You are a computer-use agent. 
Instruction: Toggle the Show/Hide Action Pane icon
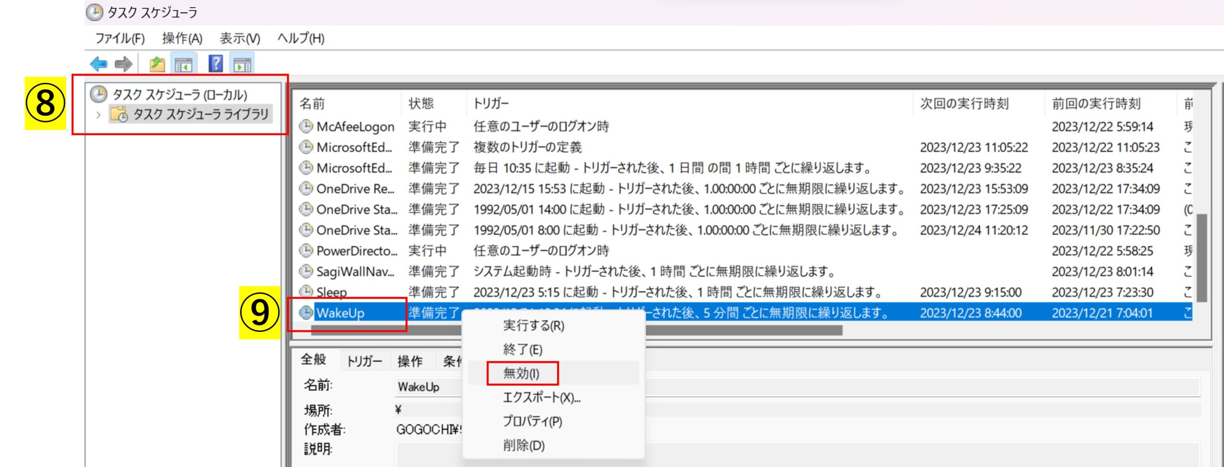(242, 64)
